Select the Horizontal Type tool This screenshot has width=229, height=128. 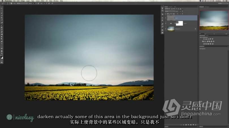pos(2,44)
